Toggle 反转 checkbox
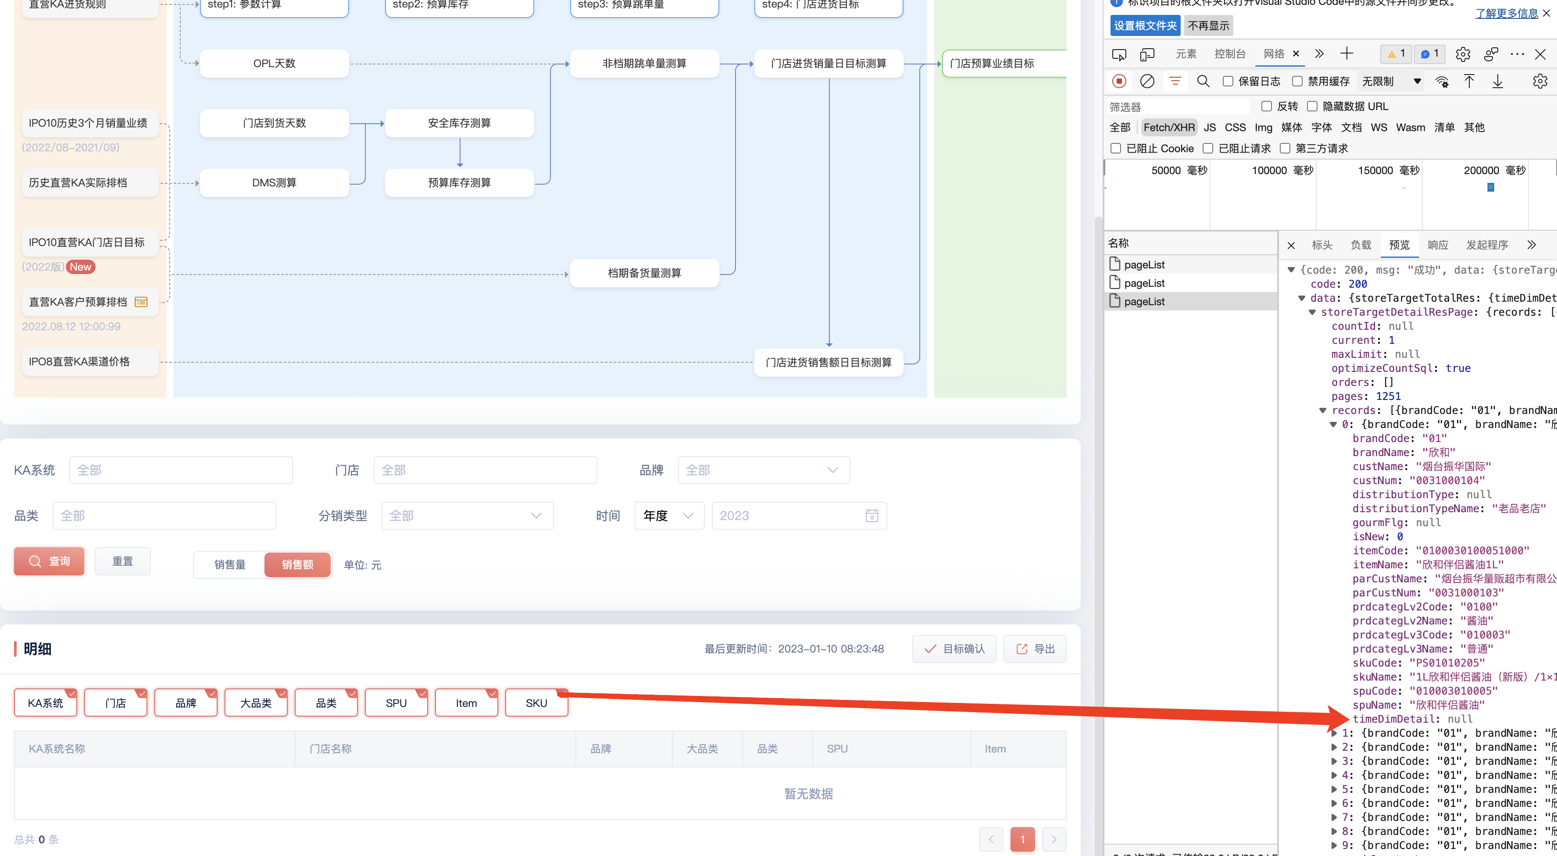This screenshot has height=856, width=1557. point(1266,107)
